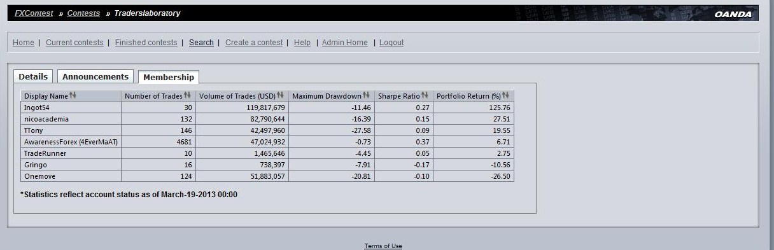Click portfolio return value 125.76
The width and height of the screenshot is (774, 250).
point(499,108)
